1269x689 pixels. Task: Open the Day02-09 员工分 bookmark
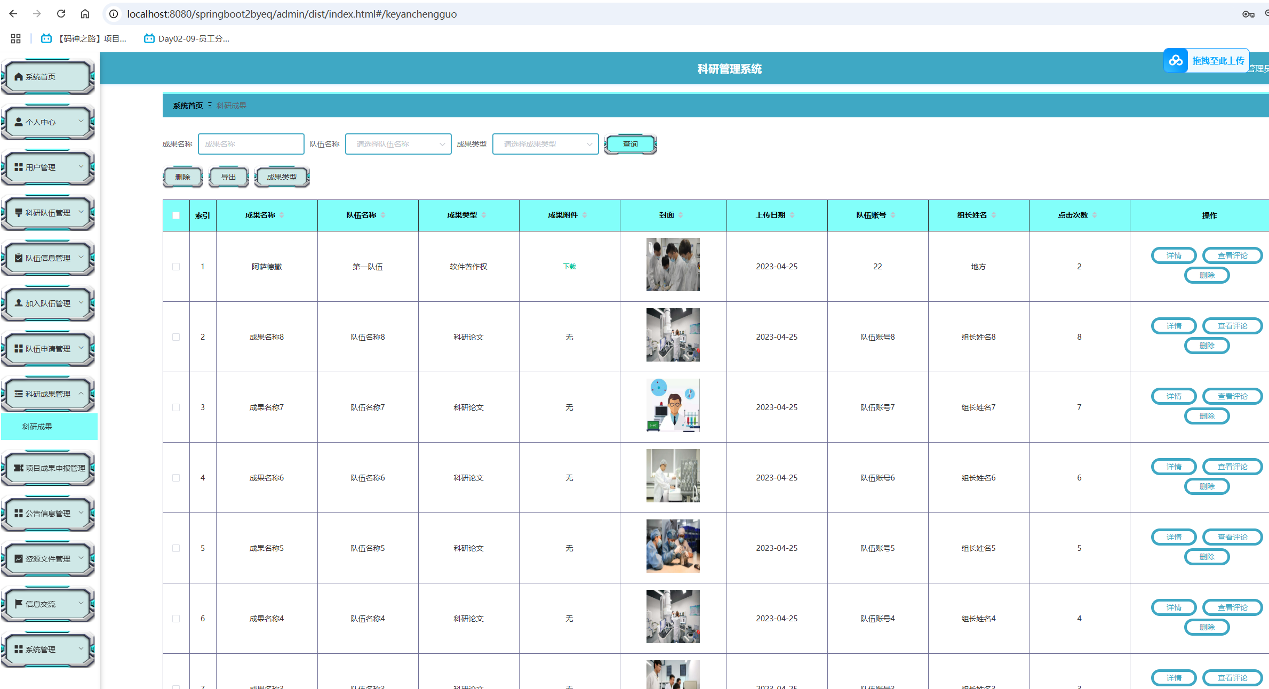(187, 38)
